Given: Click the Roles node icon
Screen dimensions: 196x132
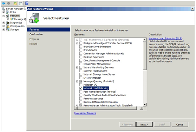Looking at the screenshot, I should tap(8, 12).
